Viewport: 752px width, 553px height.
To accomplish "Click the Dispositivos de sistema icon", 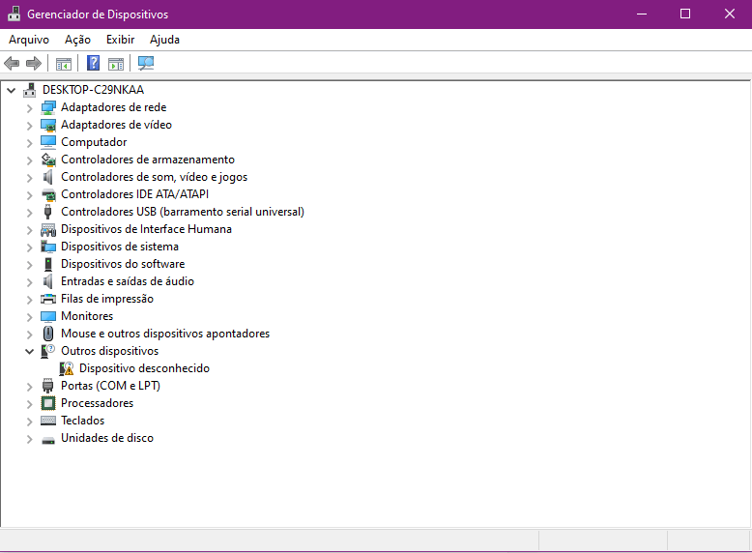I will (48, 247).
